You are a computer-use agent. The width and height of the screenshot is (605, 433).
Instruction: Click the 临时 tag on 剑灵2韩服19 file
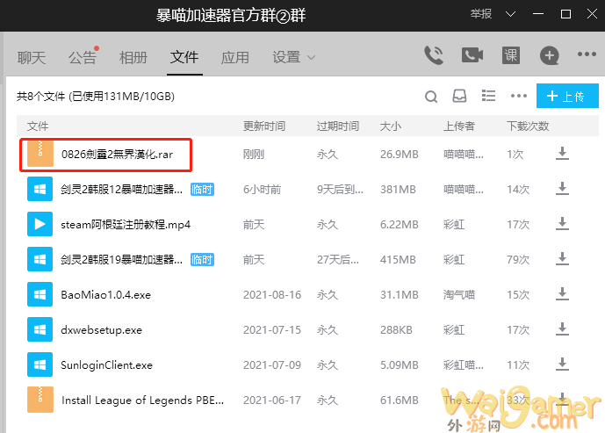click(202, 259)
